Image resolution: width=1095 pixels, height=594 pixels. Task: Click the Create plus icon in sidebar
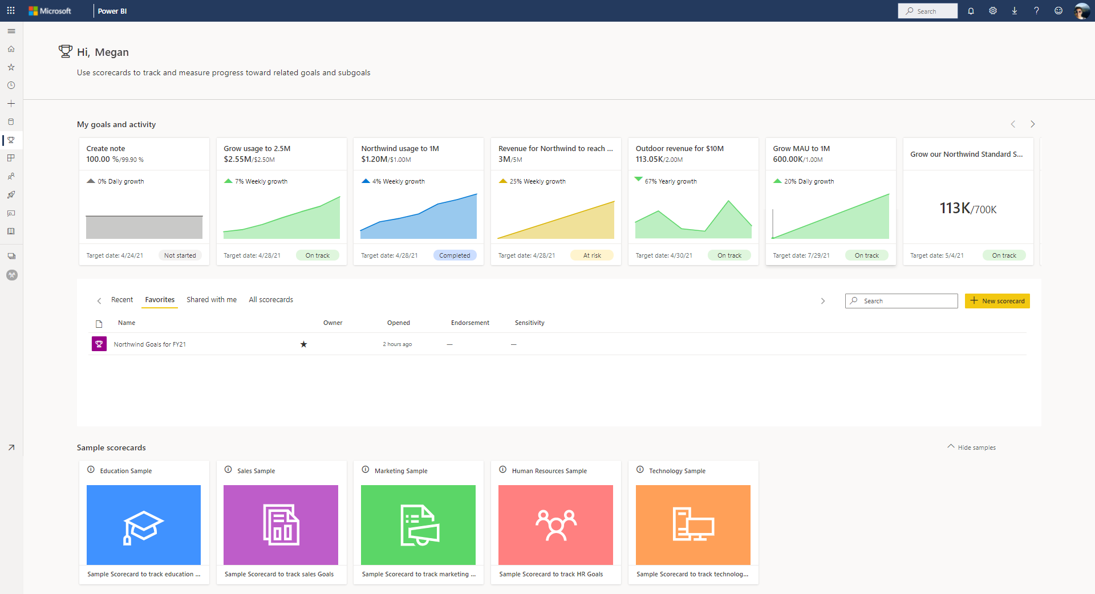tap(11, 104)
